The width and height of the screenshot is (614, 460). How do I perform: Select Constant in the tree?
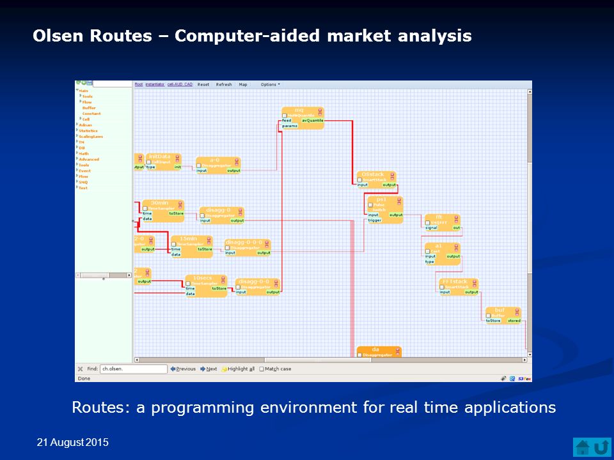point(91,114)
